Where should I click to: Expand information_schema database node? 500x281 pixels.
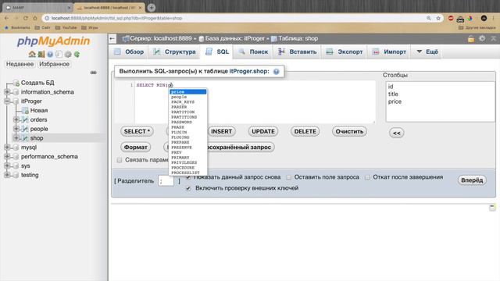(x=7, y=92)
